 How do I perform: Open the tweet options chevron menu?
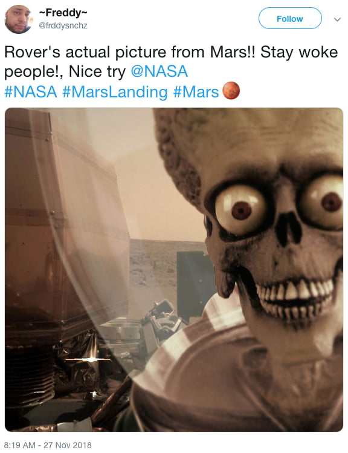point(337,19)
